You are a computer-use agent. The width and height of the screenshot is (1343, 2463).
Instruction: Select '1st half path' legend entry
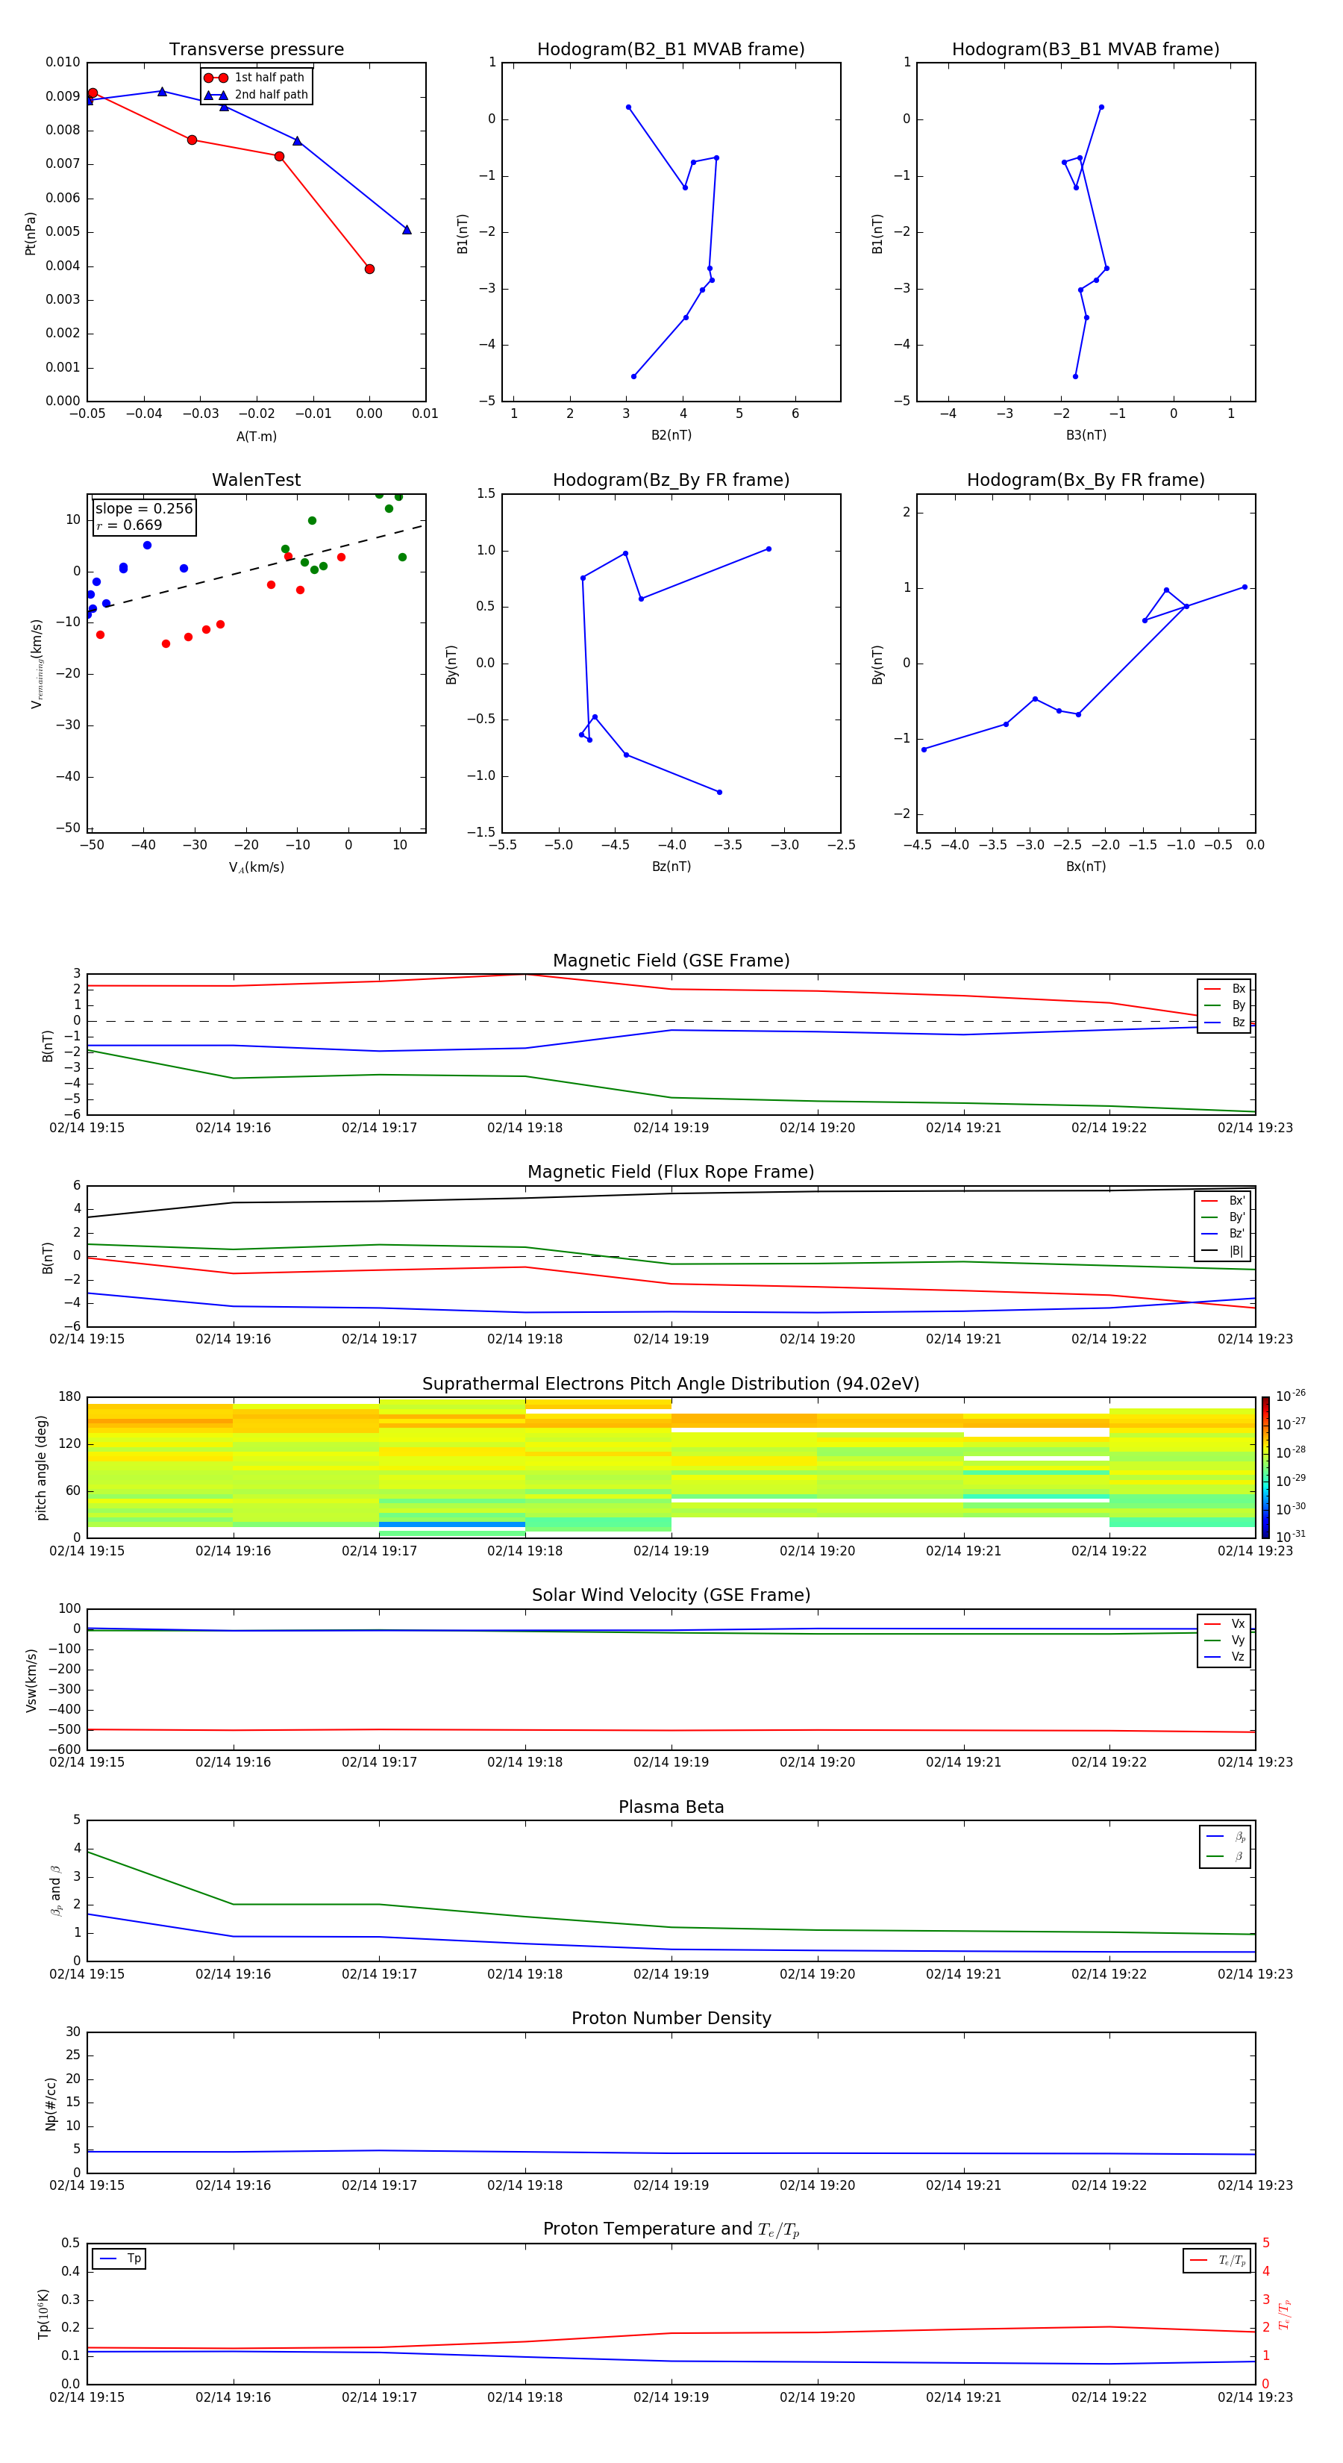tap(254, 78)
